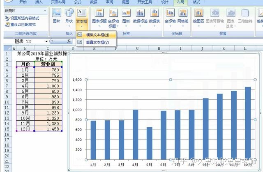
Task: Switch to the 数据 (Data) tab
Action: (x=94, y=2)
